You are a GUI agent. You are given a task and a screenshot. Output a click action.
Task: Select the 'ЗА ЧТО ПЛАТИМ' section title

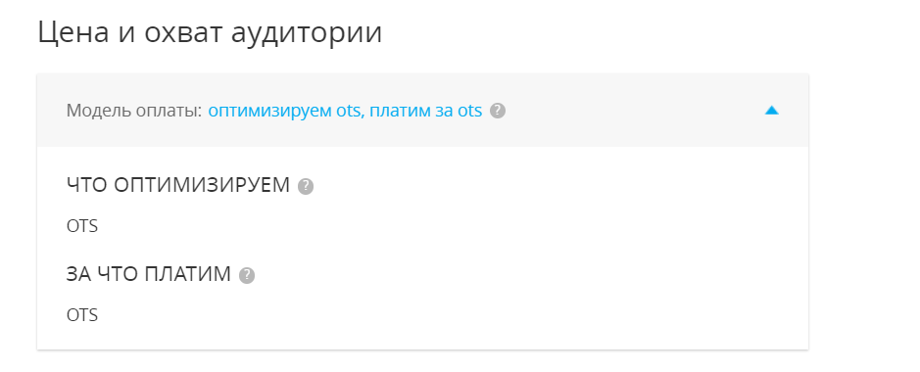pyautogui.click(x=149, y=274)
